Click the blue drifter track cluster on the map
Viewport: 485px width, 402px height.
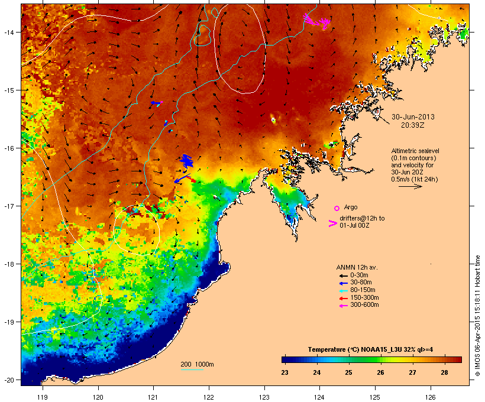click(x=186, y=162)
